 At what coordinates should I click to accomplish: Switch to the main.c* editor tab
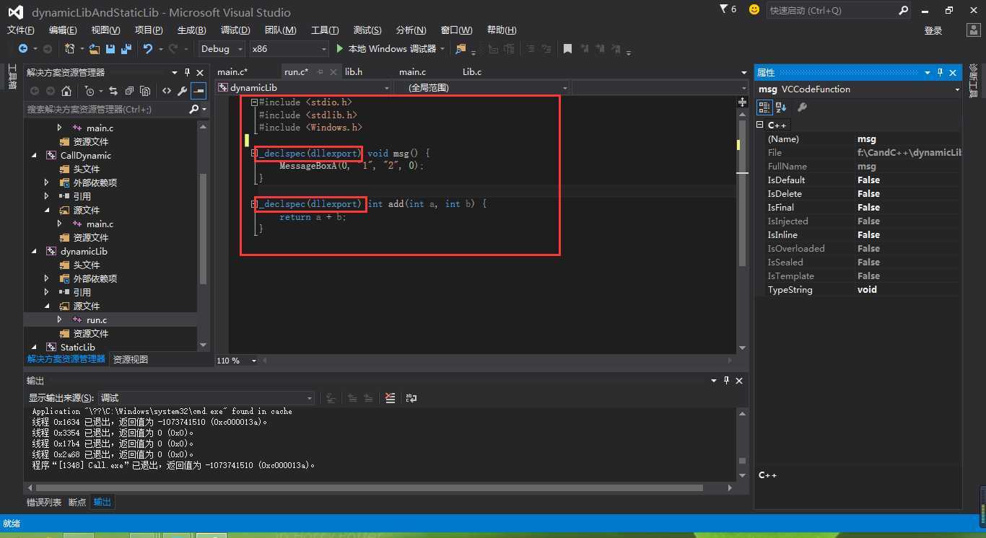[x=232, y=71]
